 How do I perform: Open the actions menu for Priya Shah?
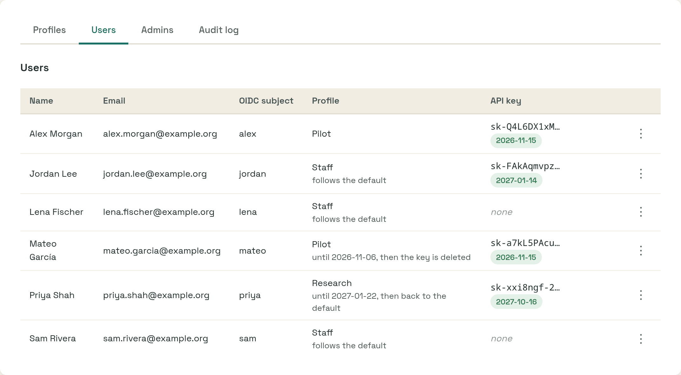tap(641, 295)
